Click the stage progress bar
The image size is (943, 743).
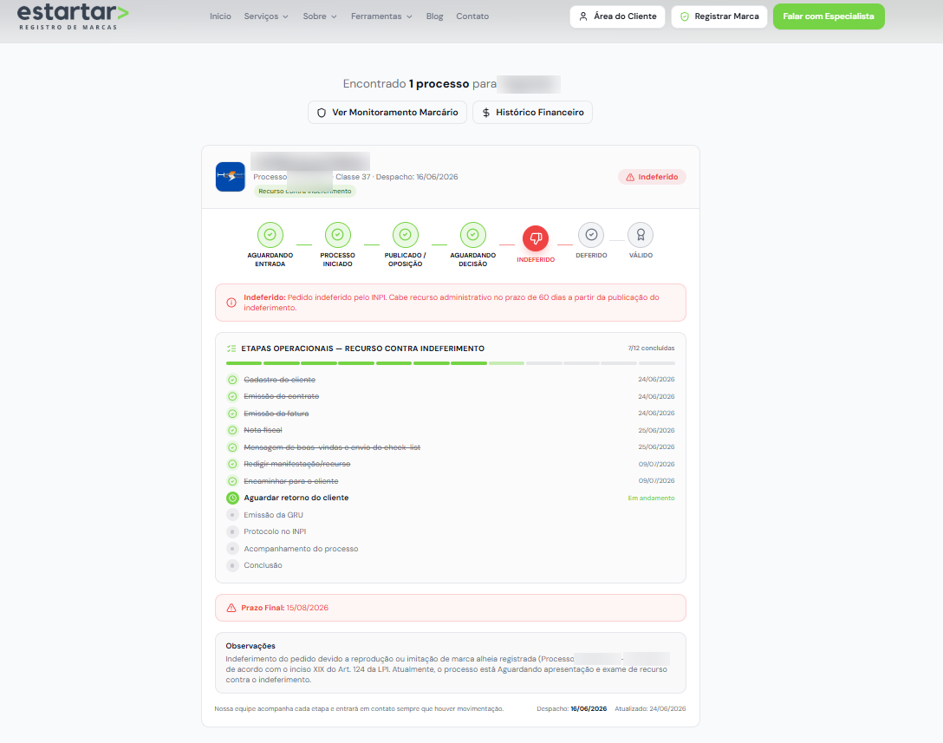point(451,363)
